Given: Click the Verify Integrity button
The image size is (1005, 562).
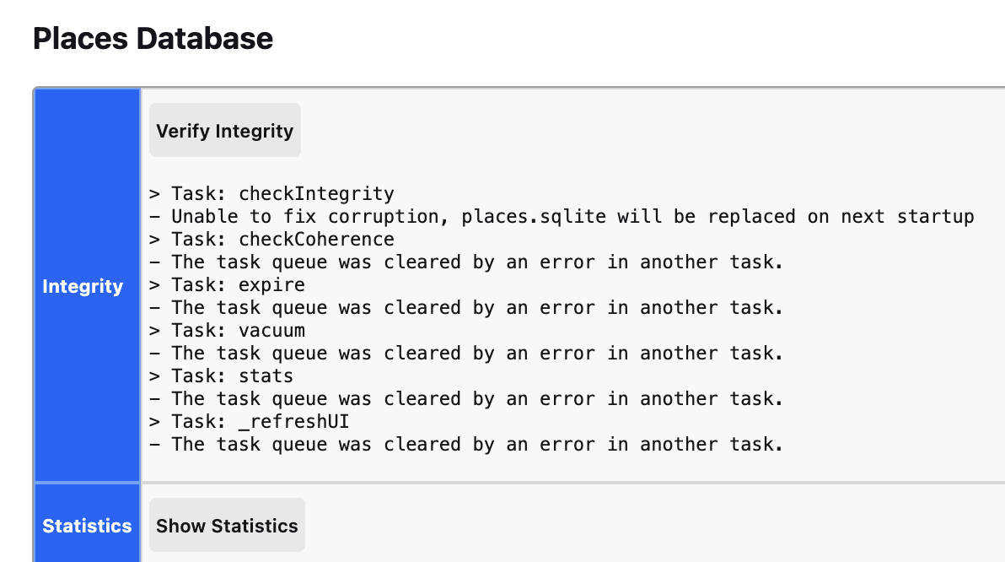Looking at the screenshot, I should point(224,131).
